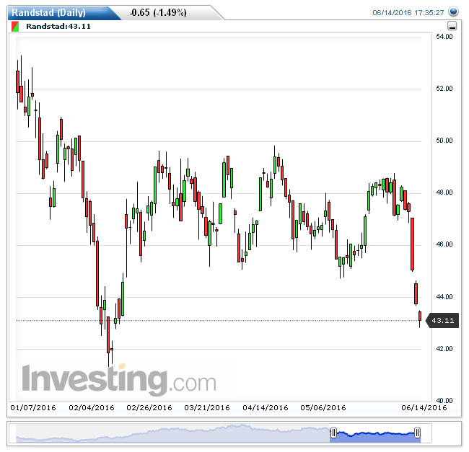
Task: Click the 54.00 price axis label
Action: [x=444, y=37]
